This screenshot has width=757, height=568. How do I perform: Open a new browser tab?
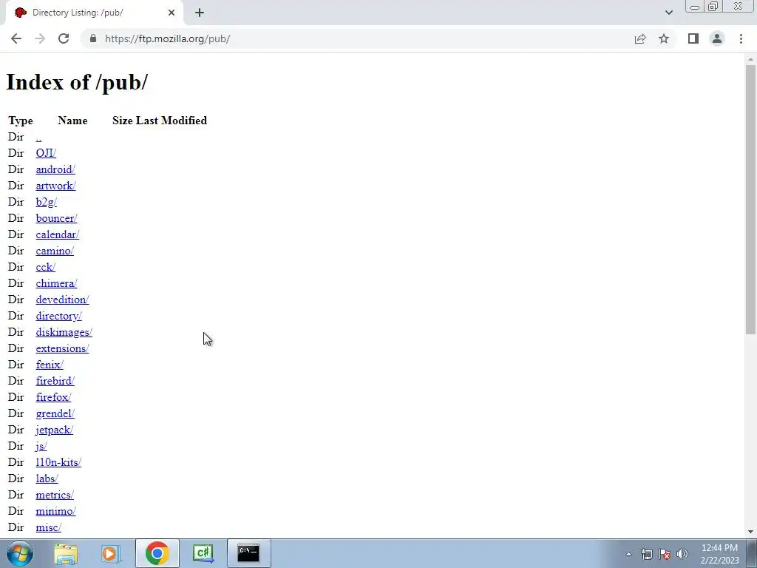point(200,13)
